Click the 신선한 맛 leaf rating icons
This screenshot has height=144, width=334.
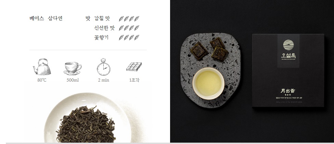pos(129,28)
